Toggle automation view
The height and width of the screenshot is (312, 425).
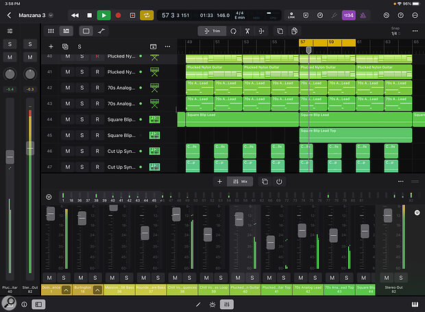101,31
